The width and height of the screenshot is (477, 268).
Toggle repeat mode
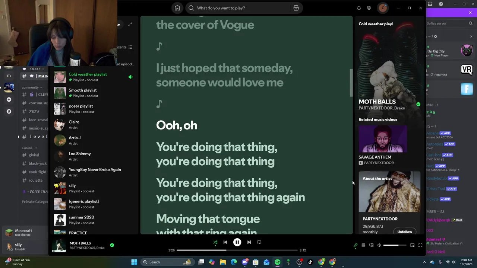click(259, 242)
